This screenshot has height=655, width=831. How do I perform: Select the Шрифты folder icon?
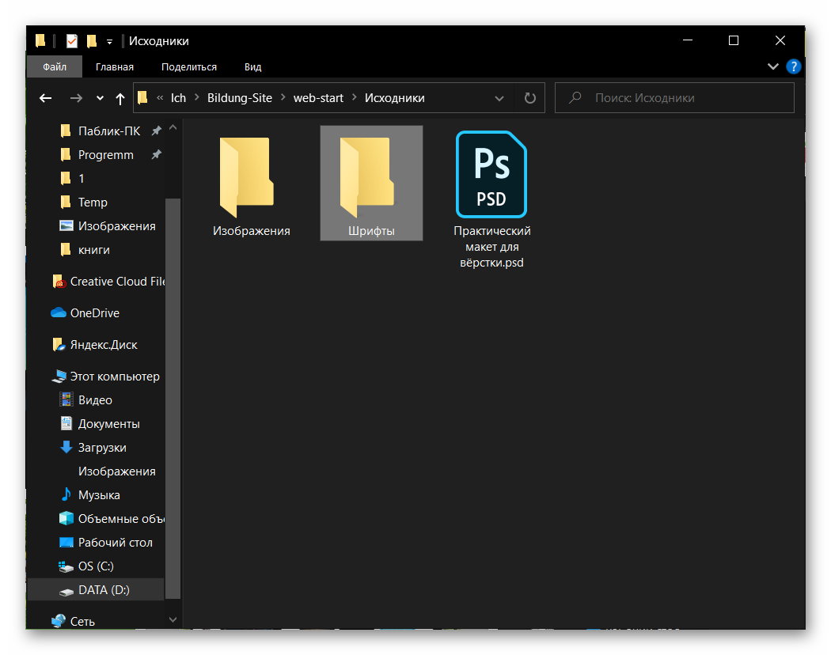366,177
